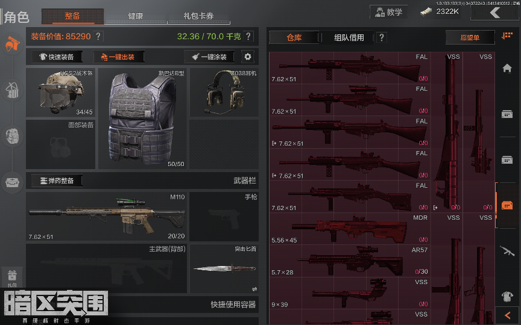Viewport: 521px width, 325px height.
Task: Open the 组队借用 tab
Action: [349, 37]
